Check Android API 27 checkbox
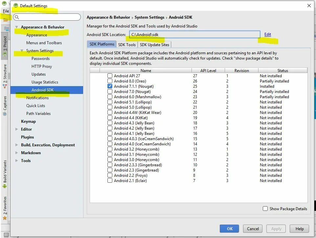Viewport: 316px width, 238px height. click(110, 76)
